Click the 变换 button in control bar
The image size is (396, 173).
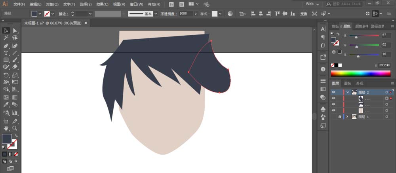pos(304,14)
